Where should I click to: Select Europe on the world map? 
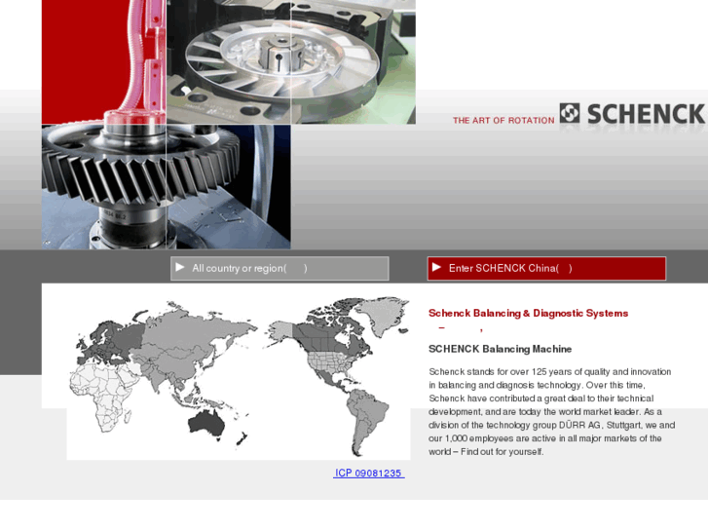pos(111,344)
